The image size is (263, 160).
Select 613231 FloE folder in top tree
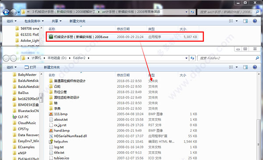pyautogui.click(x=27, y=34)
